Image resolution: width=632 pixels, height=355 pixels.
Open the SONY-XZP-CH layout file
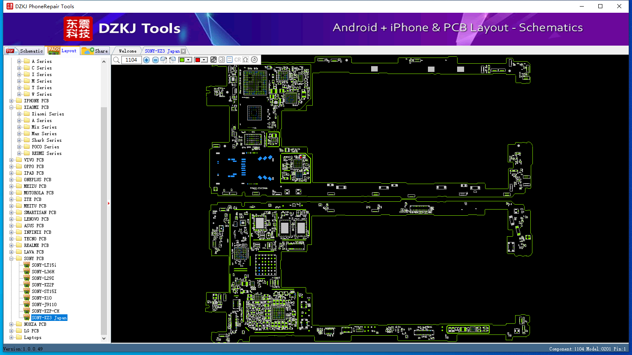coord(46,311)
